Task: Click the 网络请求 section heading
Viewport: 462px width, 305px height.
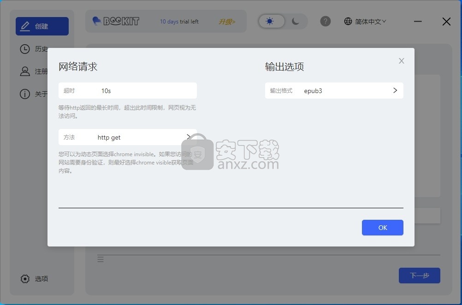Action: (78, 66)
